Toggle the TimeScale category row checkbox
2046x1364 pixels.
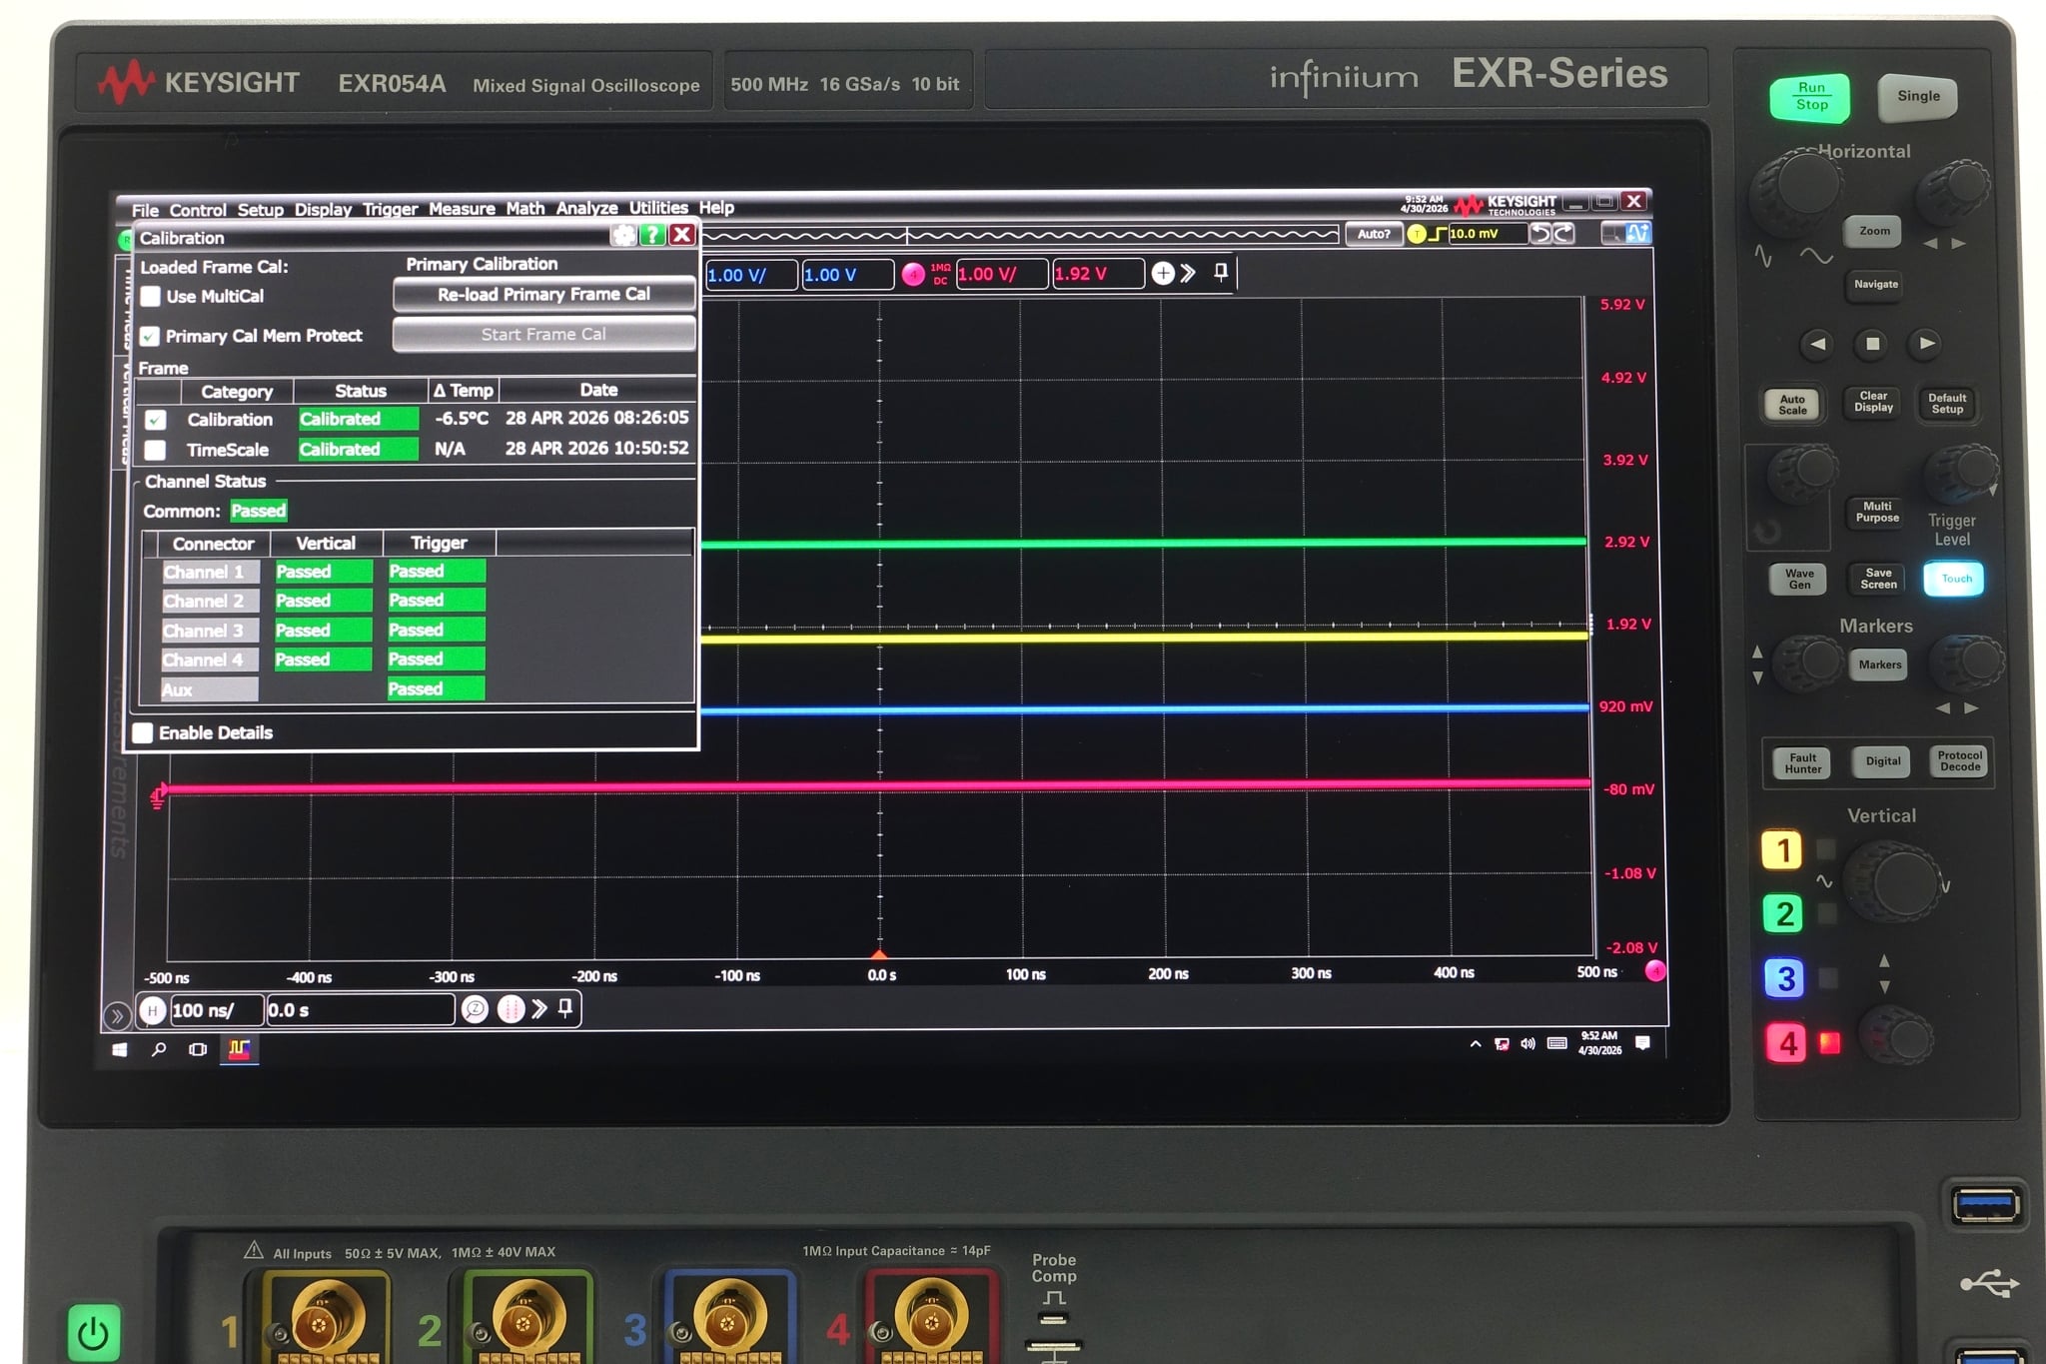pyautogui.click(x=155, y=450)
